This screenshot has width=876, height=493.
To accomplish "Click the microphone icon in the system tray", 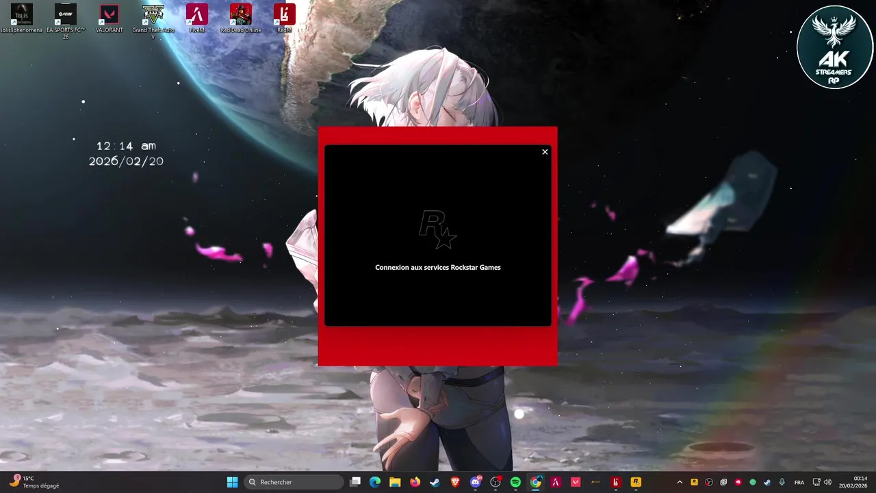I will click(782, 482).
